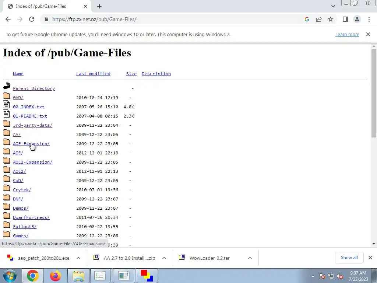Close the downloads bar
Screen dimensions: 377x283
tap(370, 258)
